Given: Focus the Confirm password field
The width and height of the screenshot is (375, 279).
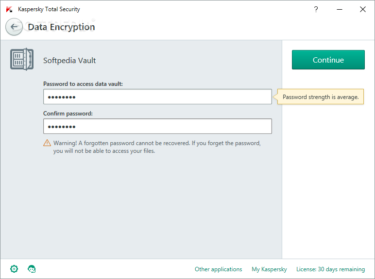Looking at the screenshot, I should click(x=157, y=126).
